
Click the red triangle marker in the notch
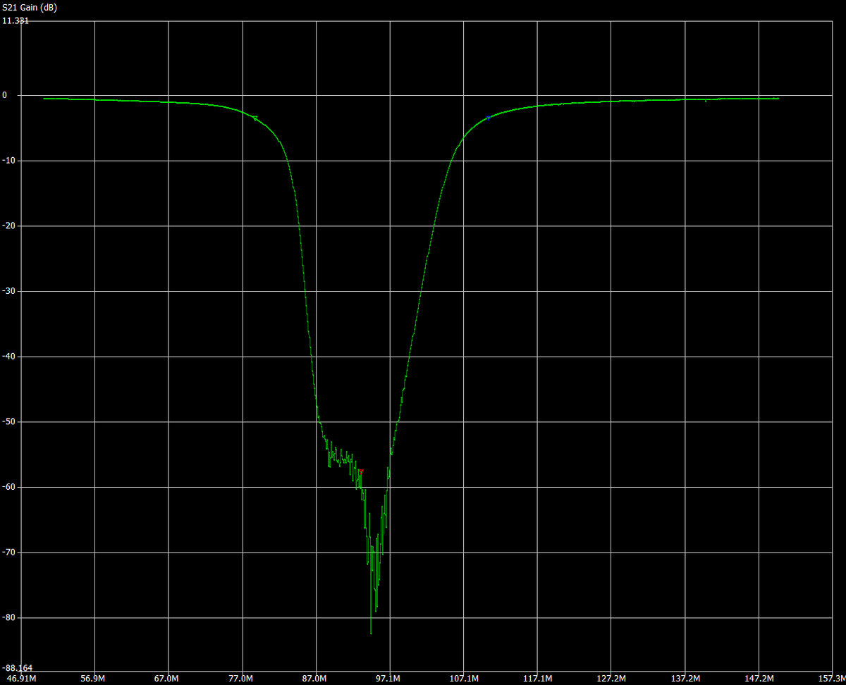tap(361, 470)
